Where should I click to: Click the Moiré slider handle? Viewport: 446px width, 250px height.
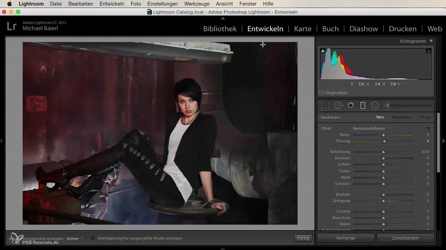pos(383,224)
